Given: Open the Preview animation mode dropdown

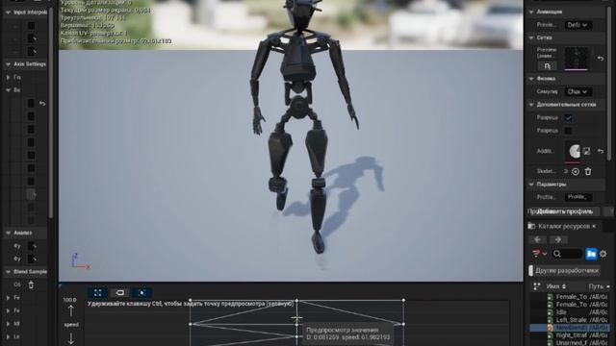Looking at the screenshot, I should click(x=577, y=25).
